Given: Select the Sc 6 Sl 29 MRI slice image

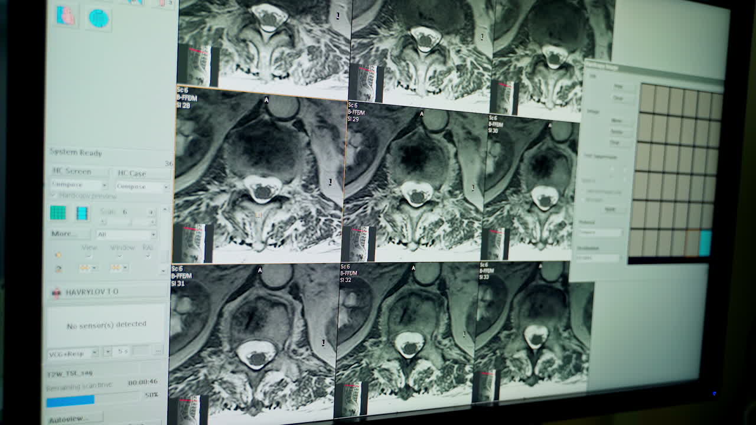Looking at the screenshot, I should coord(413,177).
